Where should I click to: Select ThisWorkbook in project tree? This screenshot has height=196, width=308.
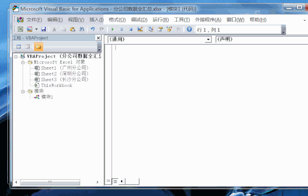56,86
